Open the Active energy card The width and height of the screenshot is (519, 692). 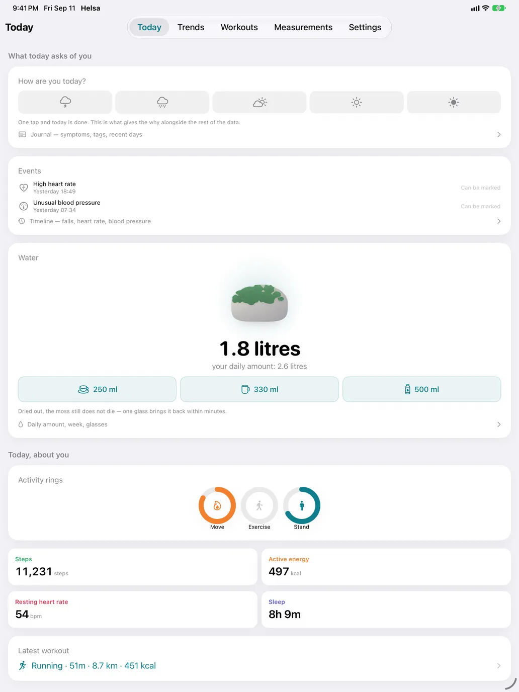click(386, 567)
